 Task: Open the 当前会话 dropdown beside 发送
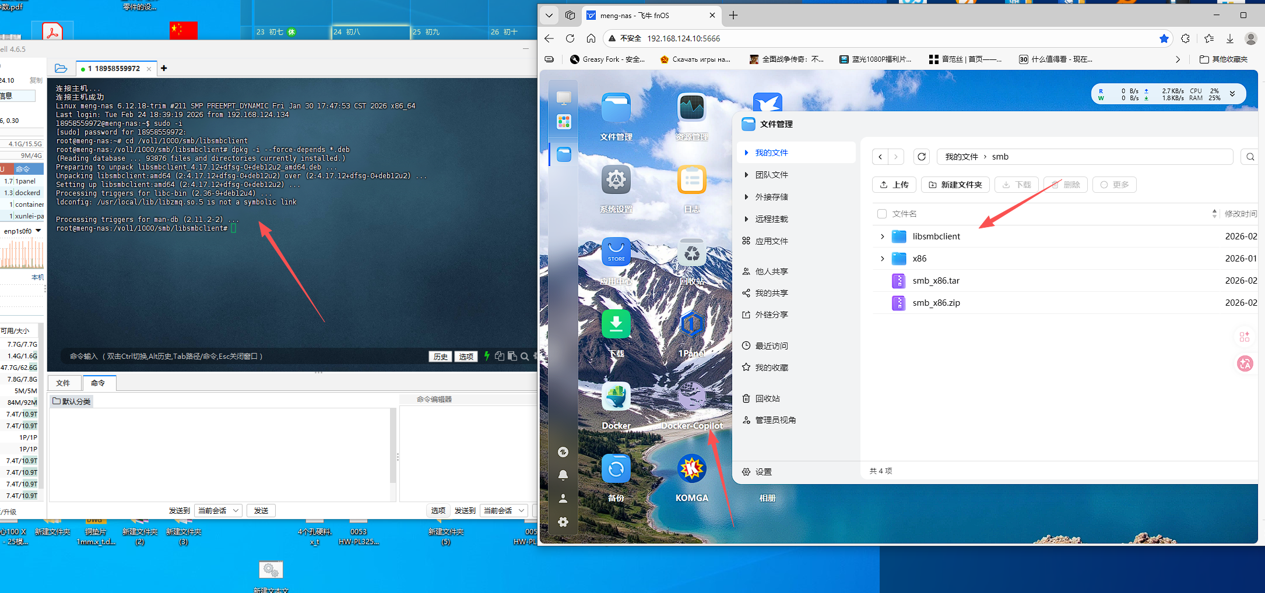[x=218, y=511]
